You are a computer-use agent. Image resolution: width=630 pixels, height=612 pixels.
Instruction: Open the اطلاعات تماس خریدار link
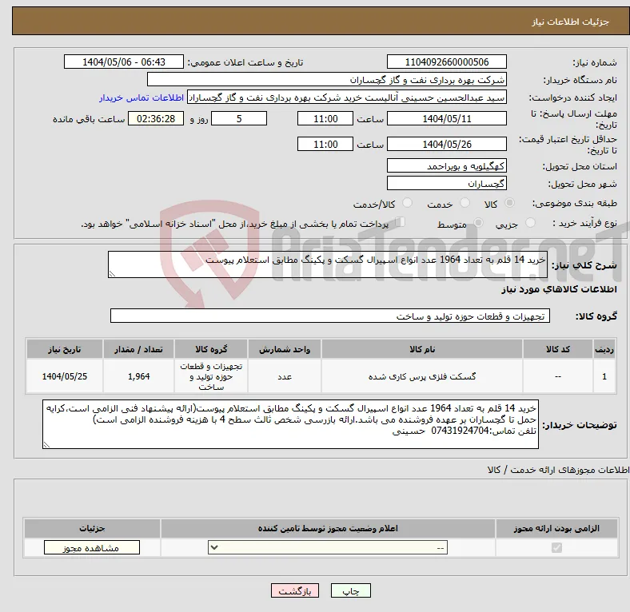coord(142,97)
